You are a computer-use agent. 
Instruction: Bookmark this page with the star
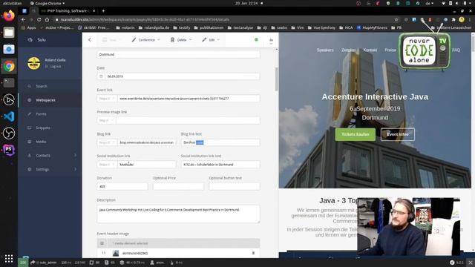point(396,19)
